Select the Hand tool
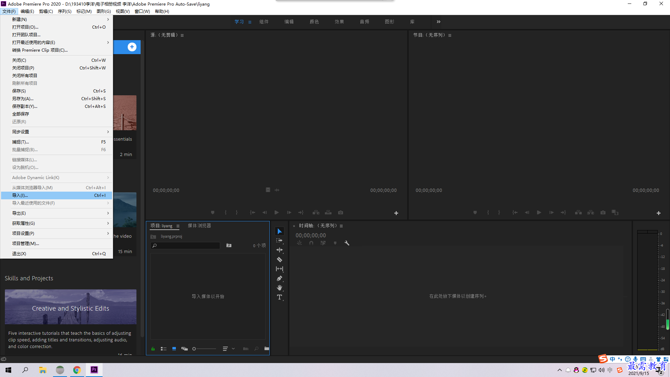The height and width of the screenshot is (377, 670). [x=280, y=288]
